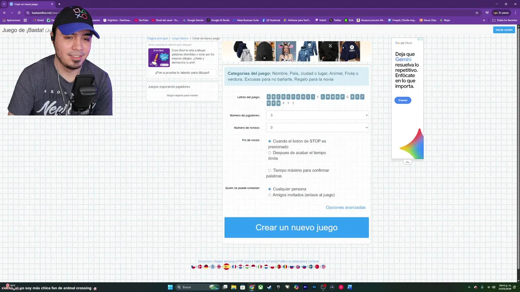Click 'Empezar' in the Google Cloud ad
The height and width of the screenshot is (292, 520).
(403, 100)
